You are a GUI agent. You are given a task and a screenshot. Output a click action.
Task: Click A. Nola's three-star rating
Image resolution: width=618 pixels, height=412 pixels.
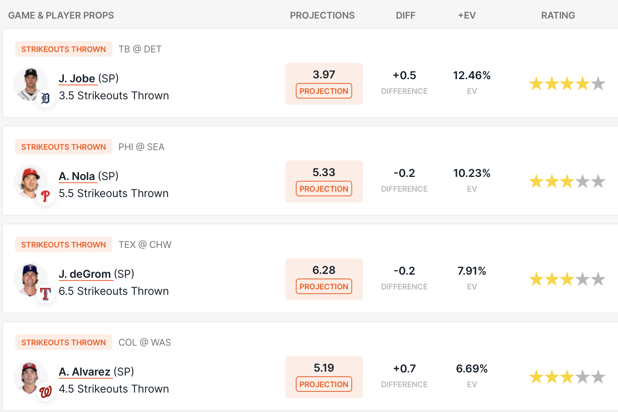pyautogui.click(x=567, y=181)
